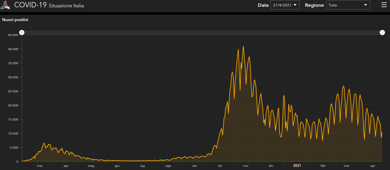Click the highest peak of the curve
390x170 pixels.
pyautogui.click(x=243, y=46)
